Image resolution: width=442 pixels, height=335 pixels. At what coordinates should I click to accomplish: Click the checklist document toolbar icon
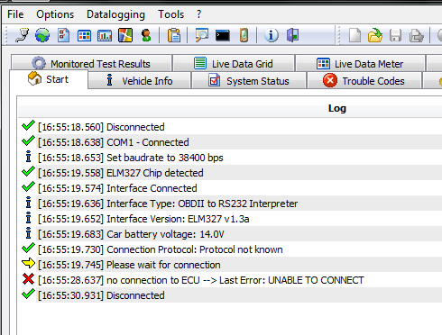point(63,35)
